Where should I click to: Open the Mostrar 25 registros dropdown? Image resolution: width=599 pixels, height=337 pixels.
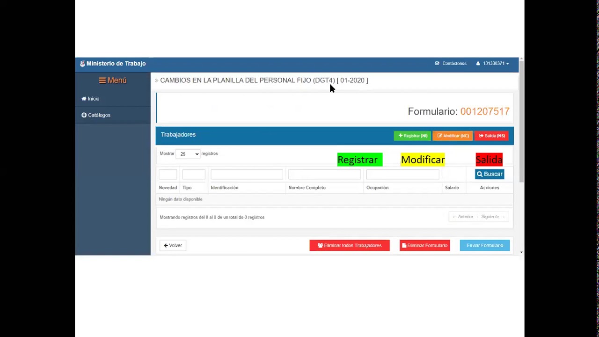point(188,154)
